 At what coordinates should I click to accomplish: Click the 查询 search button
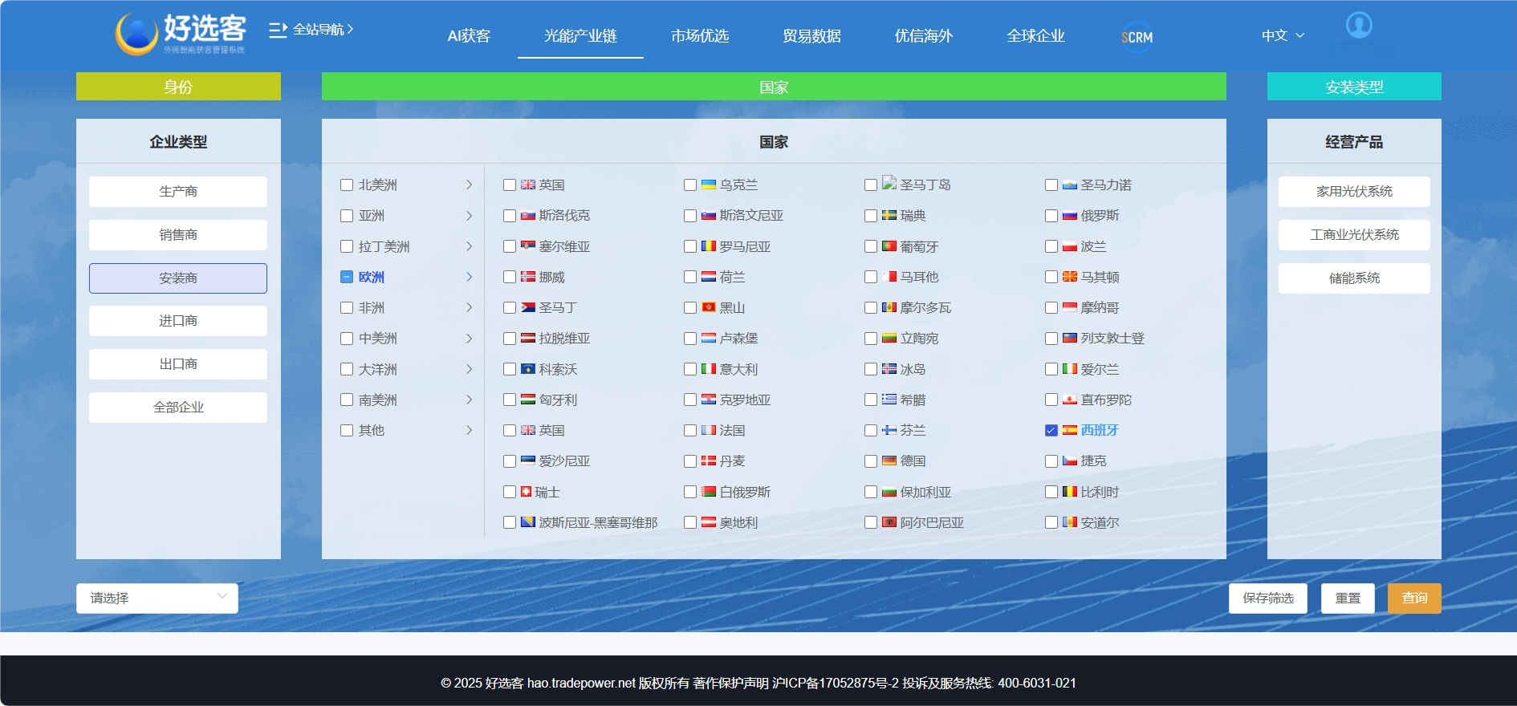1414,598
